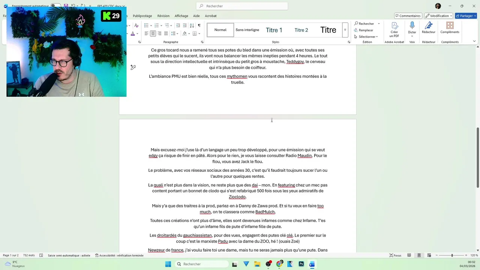Image resolution: width=480 pixels, height=270 pixels.
Task: Open the Modification mode dropdown
Action: pyautogui.click(x=439, y=16)
